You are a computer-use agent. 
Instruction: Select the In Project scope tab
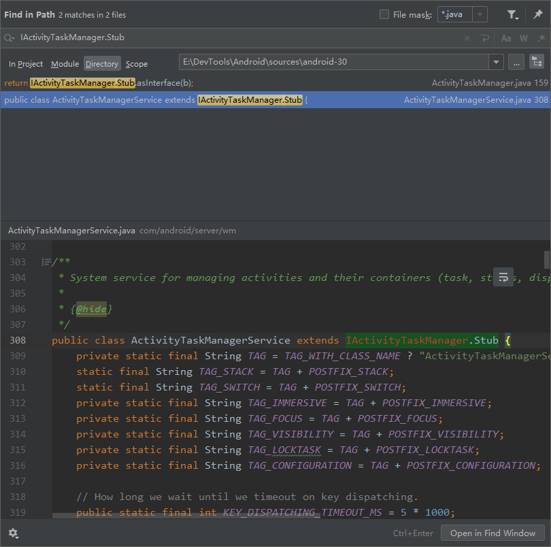(26, 64)
